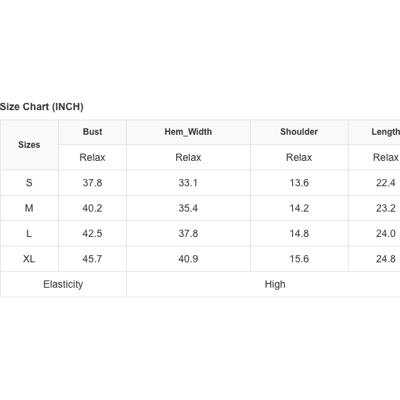Image resolution: width=400 pixels, height=400 pixels.
Task: Select the M size row label
Action: coord(29,208)
